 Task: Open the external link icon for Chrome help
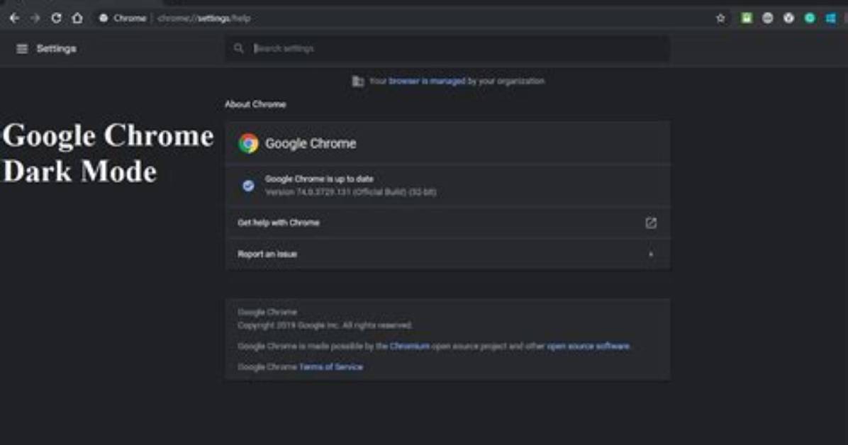tap(651, 222)
